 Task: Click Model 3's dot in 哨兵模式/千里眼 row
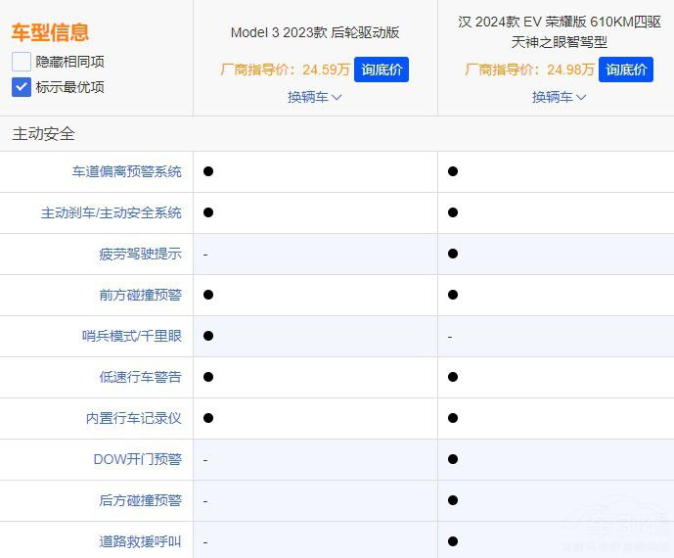pos(208,336)
